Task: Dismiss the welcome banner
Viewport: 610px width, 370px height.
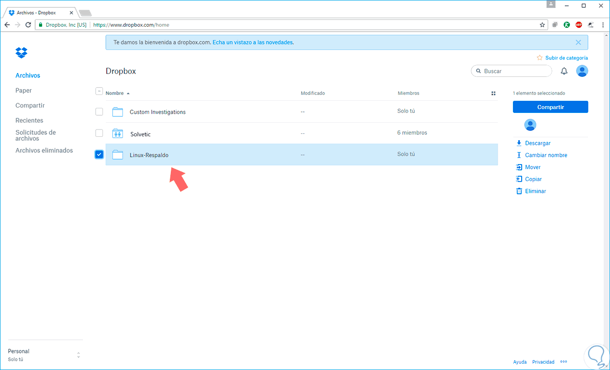Action: click(x=578, y=42)
